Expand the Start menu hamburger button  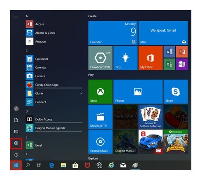16,16
